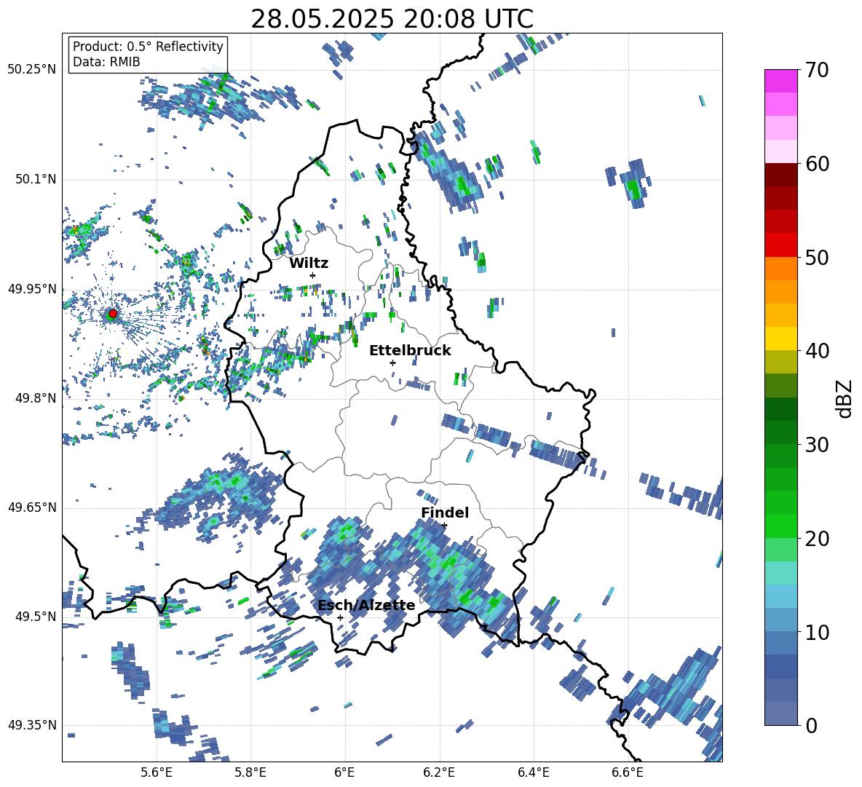Click the 0 tick label on colorbar
Screen dimensions: 862x787
pyautogui.click(x=811, y=725)
